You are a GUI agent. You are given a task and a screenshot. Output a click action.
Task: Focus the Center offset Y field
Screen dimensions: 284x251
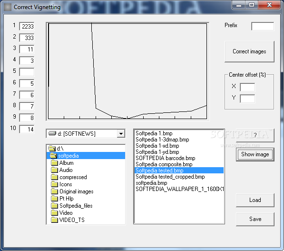pyautogui.click(x=247, y=99)
